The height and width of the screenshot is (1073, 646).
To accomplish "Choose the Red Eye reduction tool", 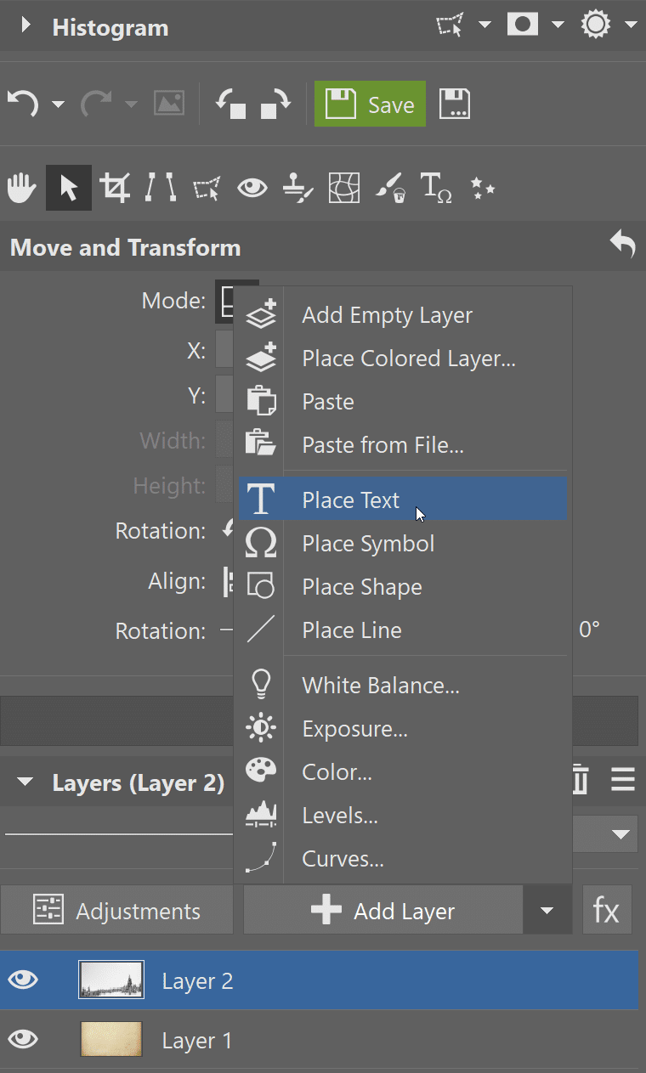I will [x=252, y=187].
